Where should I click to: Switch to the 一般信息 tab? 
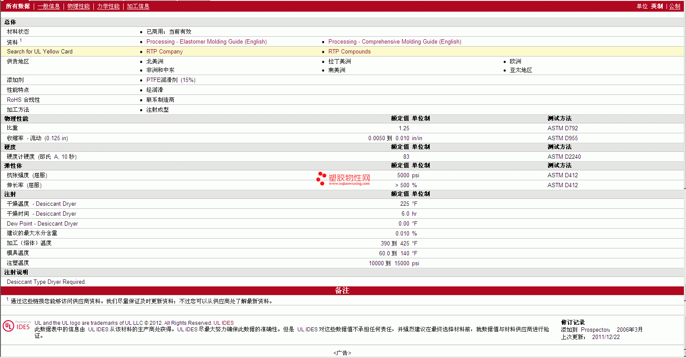click(x=48, y=6)
